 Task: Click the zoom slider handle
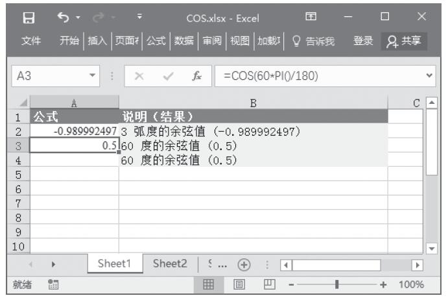pyautogui.click(x=336, y=284)
